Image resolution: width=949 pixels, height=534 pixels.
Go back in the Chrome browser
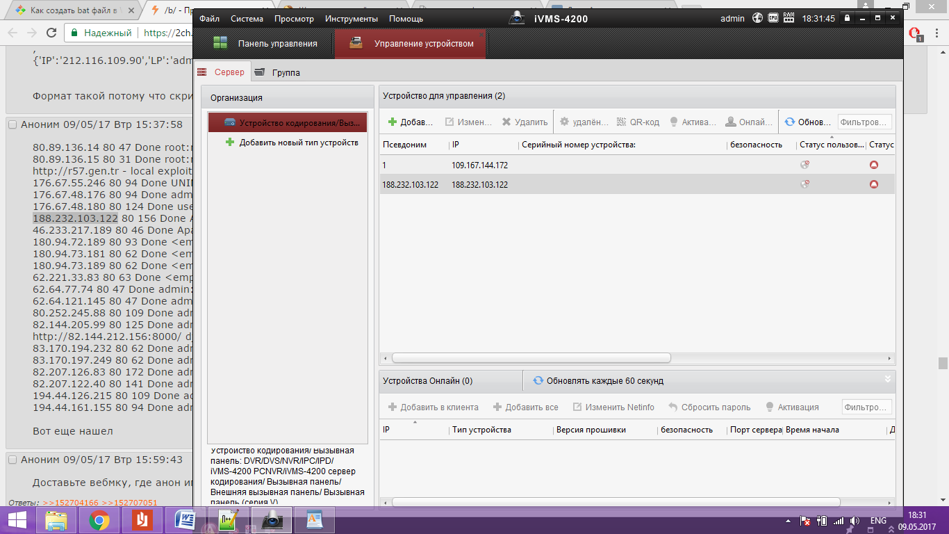[13, 33]
